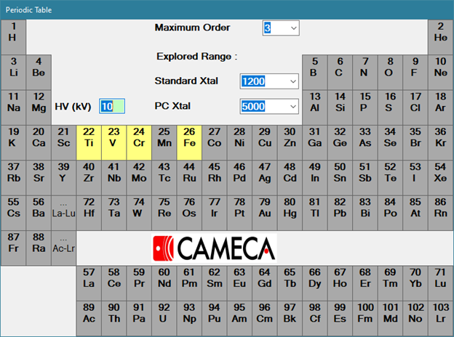This screenshot has height=337, width=454.
Task: Click the La-Lu lanthanide series cell
Action: [x=63, y=208]
